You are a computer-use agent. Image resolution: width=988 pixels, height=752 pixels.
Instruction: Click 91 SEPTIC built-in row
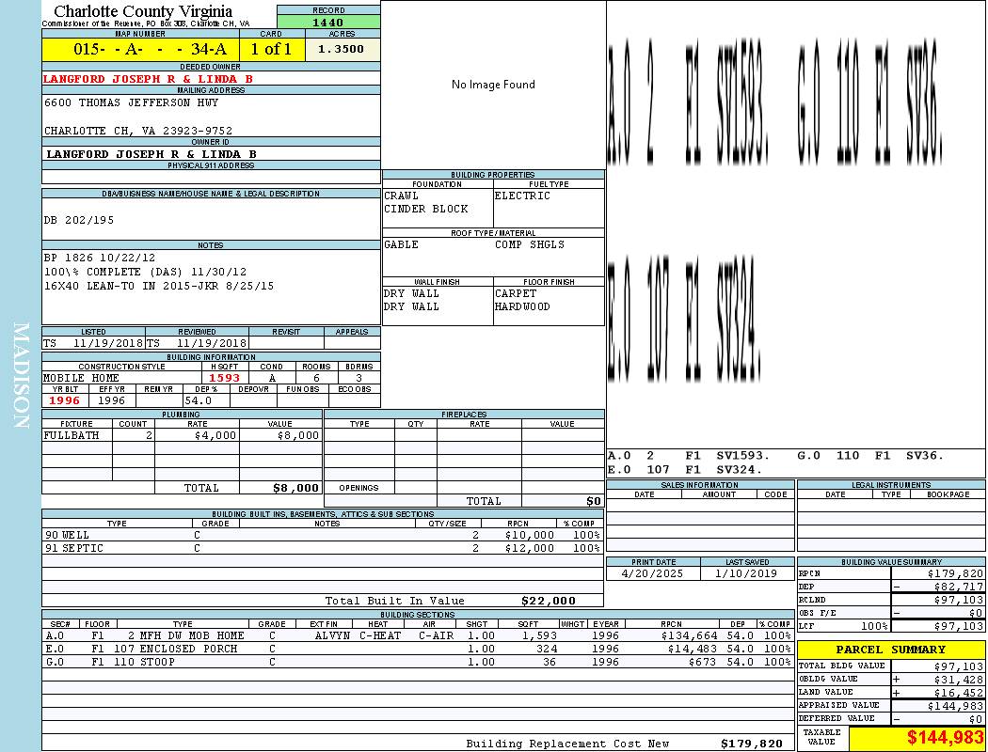[323, 549]
